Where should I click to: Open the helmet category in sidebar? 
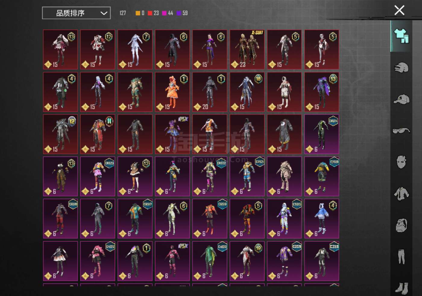tap(401, 68)
